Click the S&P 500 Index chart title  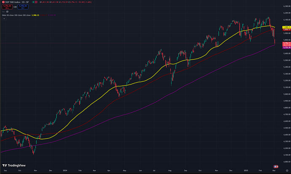click(x=16, y=2)
